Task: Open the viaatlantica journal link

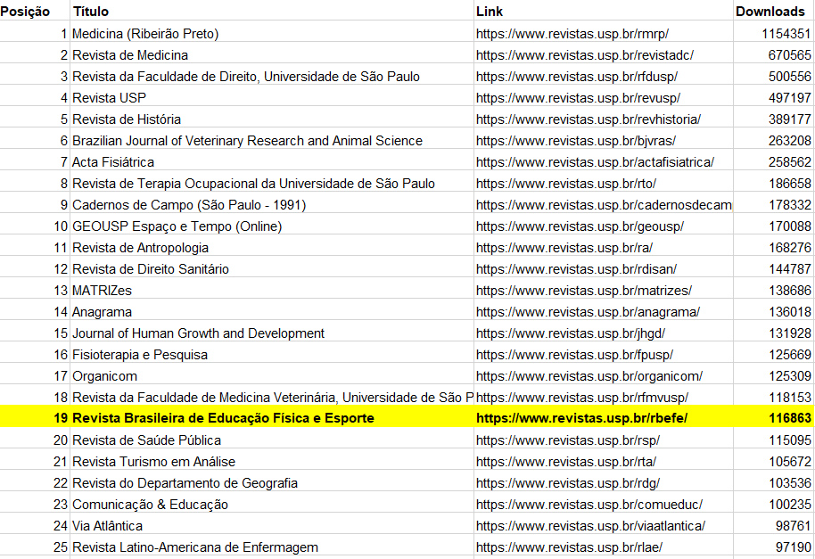Action: [x=590, y=526]
